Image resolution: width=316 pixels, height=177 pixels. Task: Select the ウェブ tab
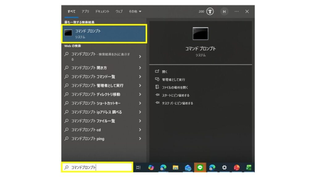pyautogui.click(x=119, y=11)
